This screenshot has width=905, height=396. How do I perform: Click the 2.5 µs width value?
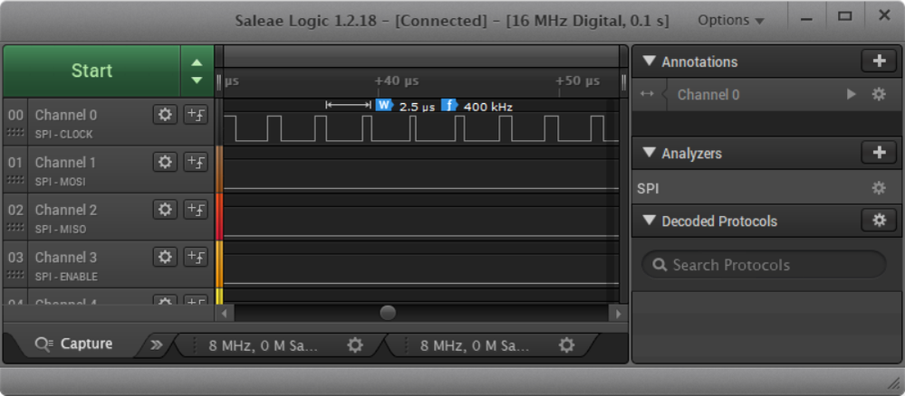point(418,108)
